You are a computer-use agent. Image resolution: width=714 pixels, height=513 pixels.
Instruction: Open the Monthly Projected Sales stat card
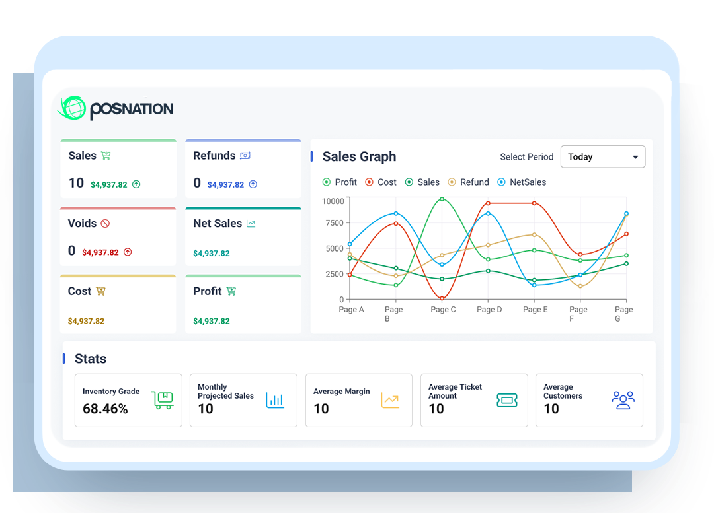tap(243, 400)
